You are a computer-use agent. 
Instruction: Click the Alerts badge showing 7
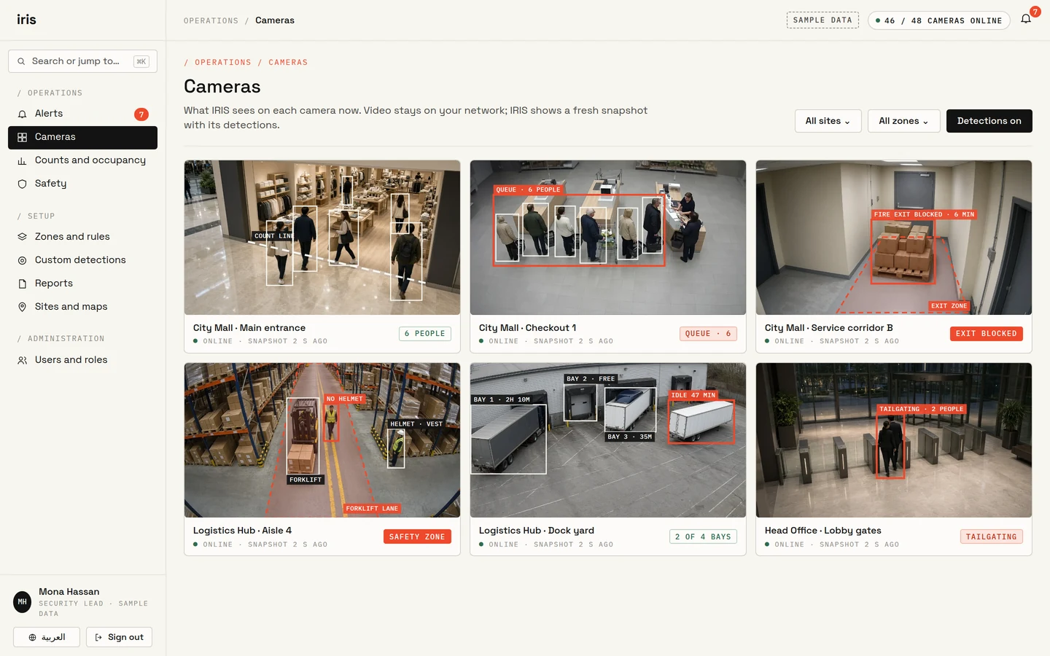click(141, 114)
